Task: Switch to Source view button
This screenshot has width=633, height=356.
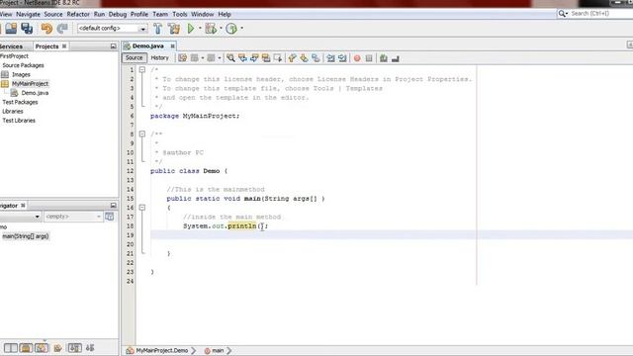Action: click(x=135, y=58)
